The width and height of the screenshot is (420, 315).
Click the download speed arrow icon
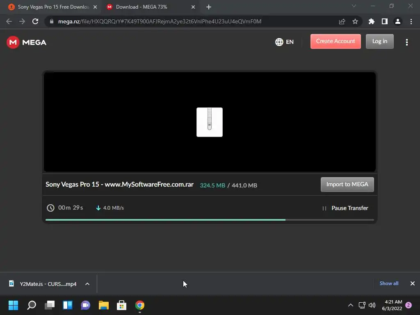pos(98,208)
